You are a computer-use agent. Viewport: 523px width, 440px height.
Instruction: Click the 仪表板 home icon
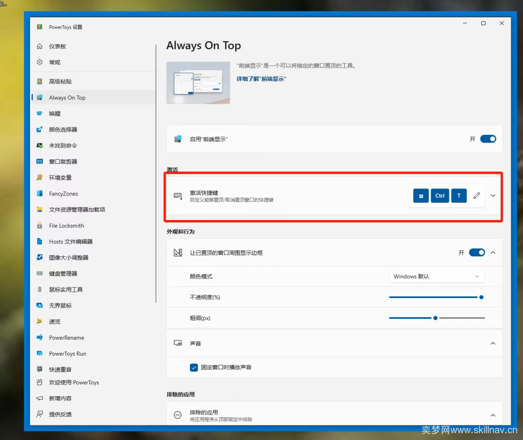coord(40,47)
